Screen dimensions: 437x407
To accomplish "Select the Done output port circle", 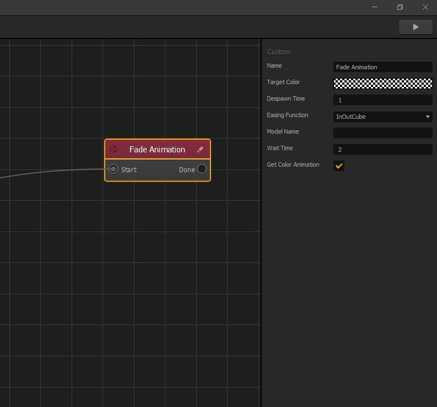I will pyautogui.click(x=202, y=169).
